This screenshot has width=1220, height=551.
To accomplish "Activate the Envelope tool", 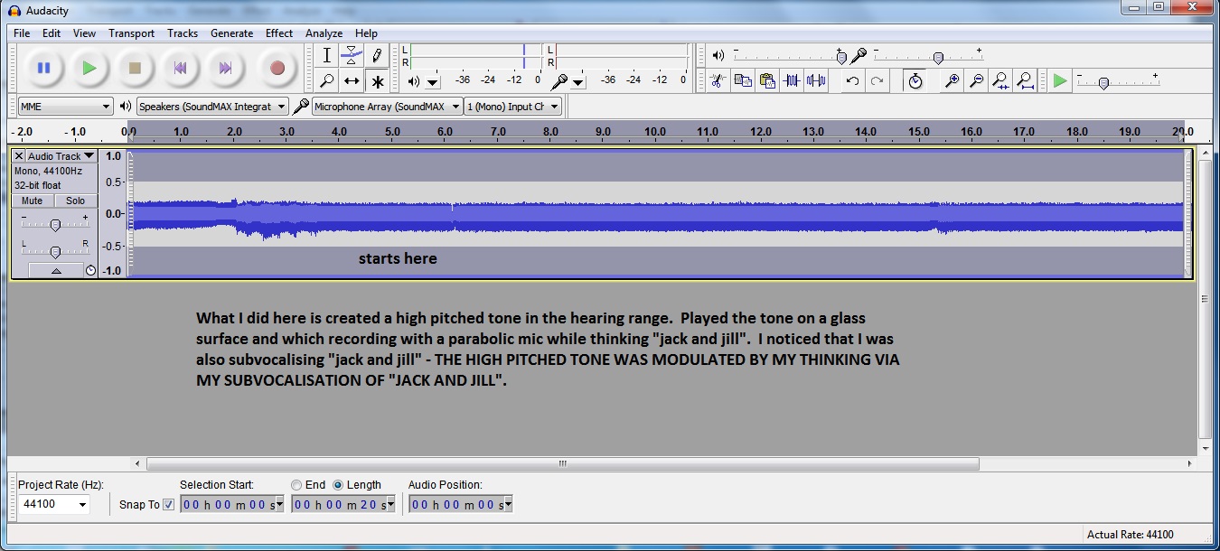I will [x=352, y=55].
